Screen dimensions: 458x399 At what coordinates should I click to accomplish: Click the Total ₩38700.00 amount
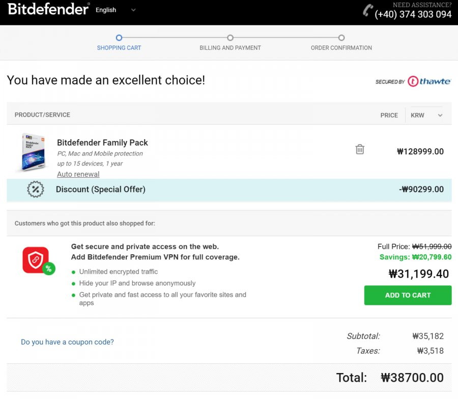[x=412, y=378]
